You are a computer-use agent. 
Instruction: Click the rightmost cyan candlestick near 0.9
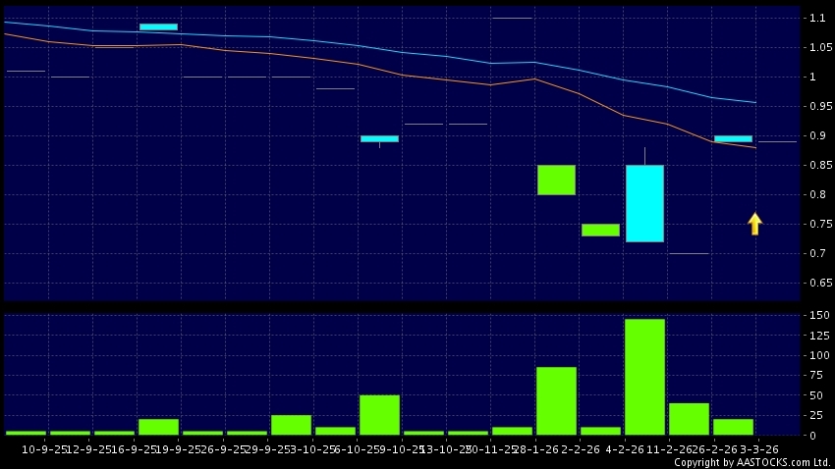(x=733, y=138)
